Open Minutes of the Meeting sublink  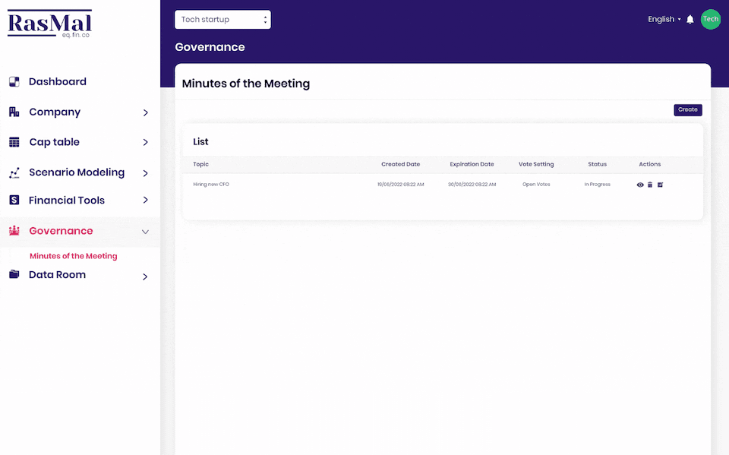(74, 256)
